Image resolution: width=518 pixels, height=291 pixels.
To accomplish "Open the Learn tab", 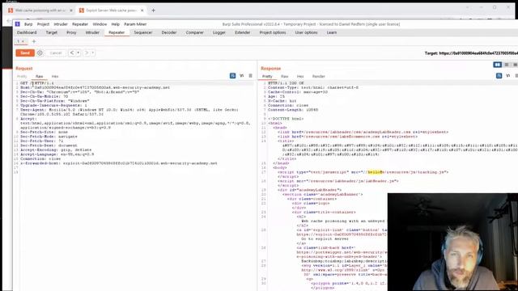I will coord(332,32).
